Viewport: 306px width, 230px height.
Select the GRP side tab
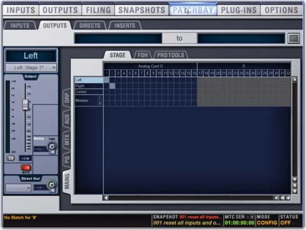coord(67,97)
